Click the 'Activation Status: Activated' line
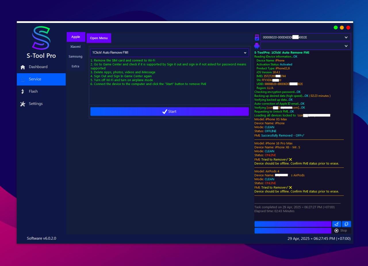The image size is (368, 266). (274, 65)
